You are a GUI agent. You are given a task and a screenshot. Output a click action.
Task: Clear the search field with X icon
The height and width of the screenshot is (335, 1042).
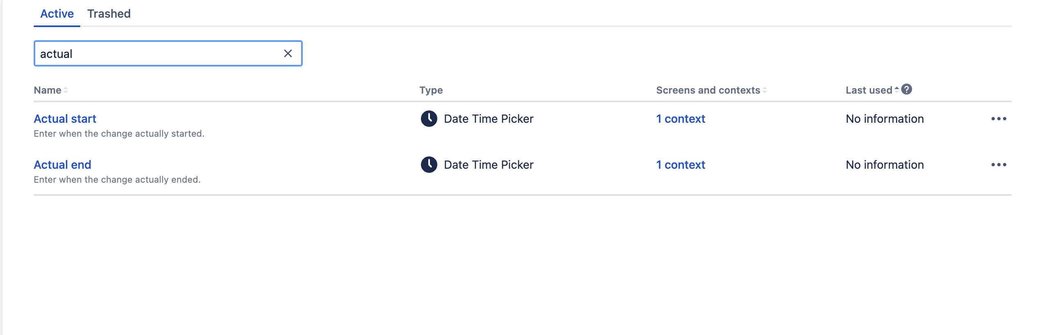pyautogui.click(x=288, y=53)
